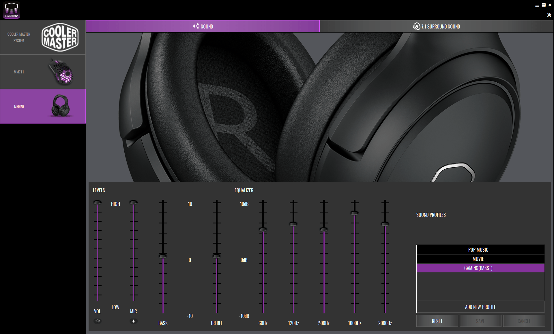Screen dimensions: 554x334
Task: Click the Cooler Master logo
Action: pyautogui.click(x=60, y=37)
